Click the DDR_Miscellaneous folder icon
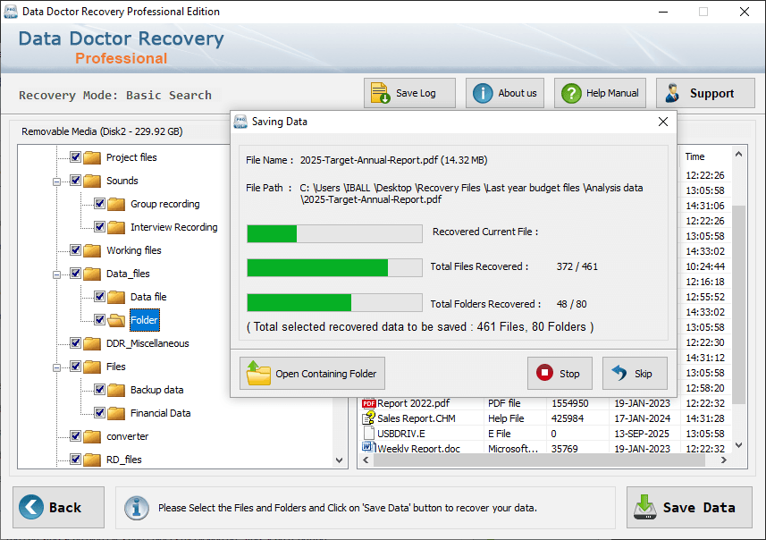The image size is (766, 540). click(x=92, y=343)
